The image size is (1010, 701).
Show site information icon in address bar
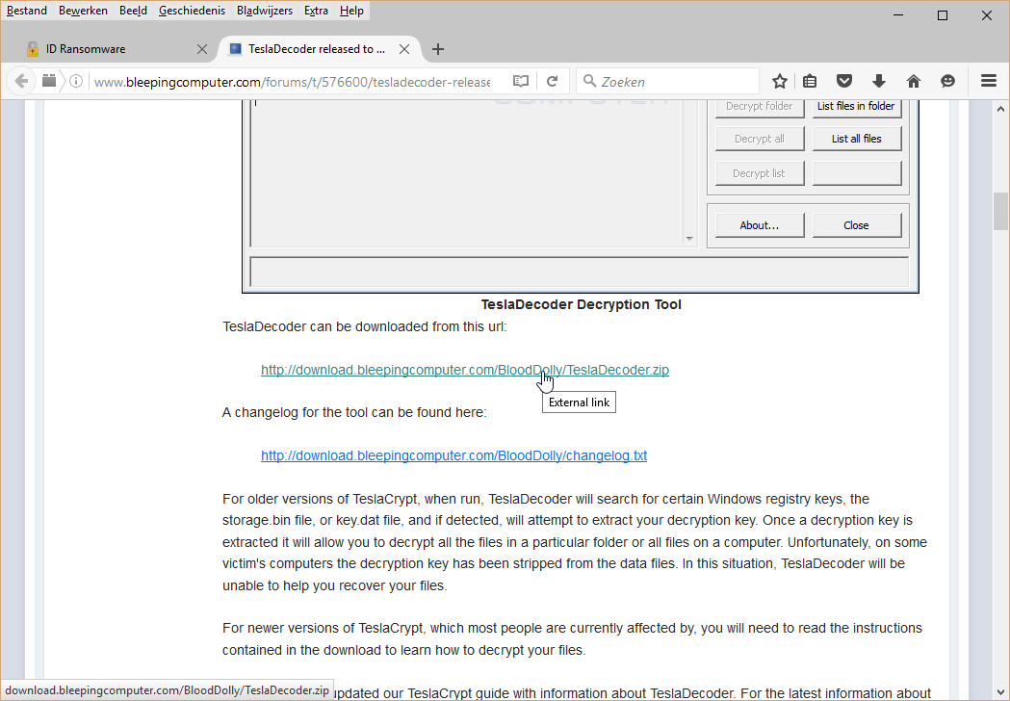(x=76, y=82)
